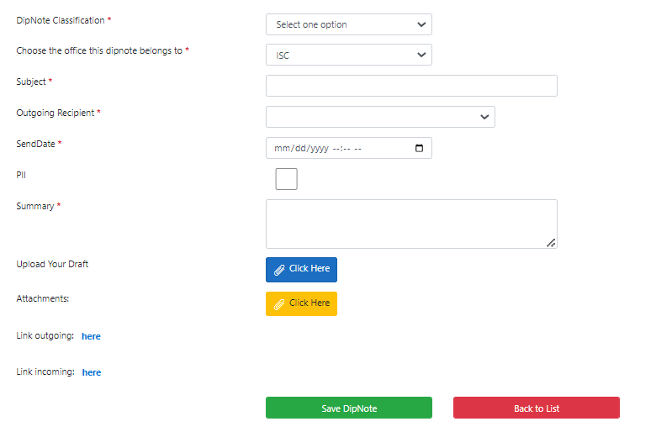
Task: Click the green Save DipNote button
Action: point(349,408)
